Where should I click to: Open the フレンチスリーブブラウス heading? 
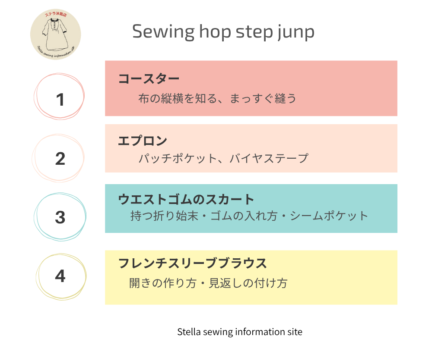(193, 263)
